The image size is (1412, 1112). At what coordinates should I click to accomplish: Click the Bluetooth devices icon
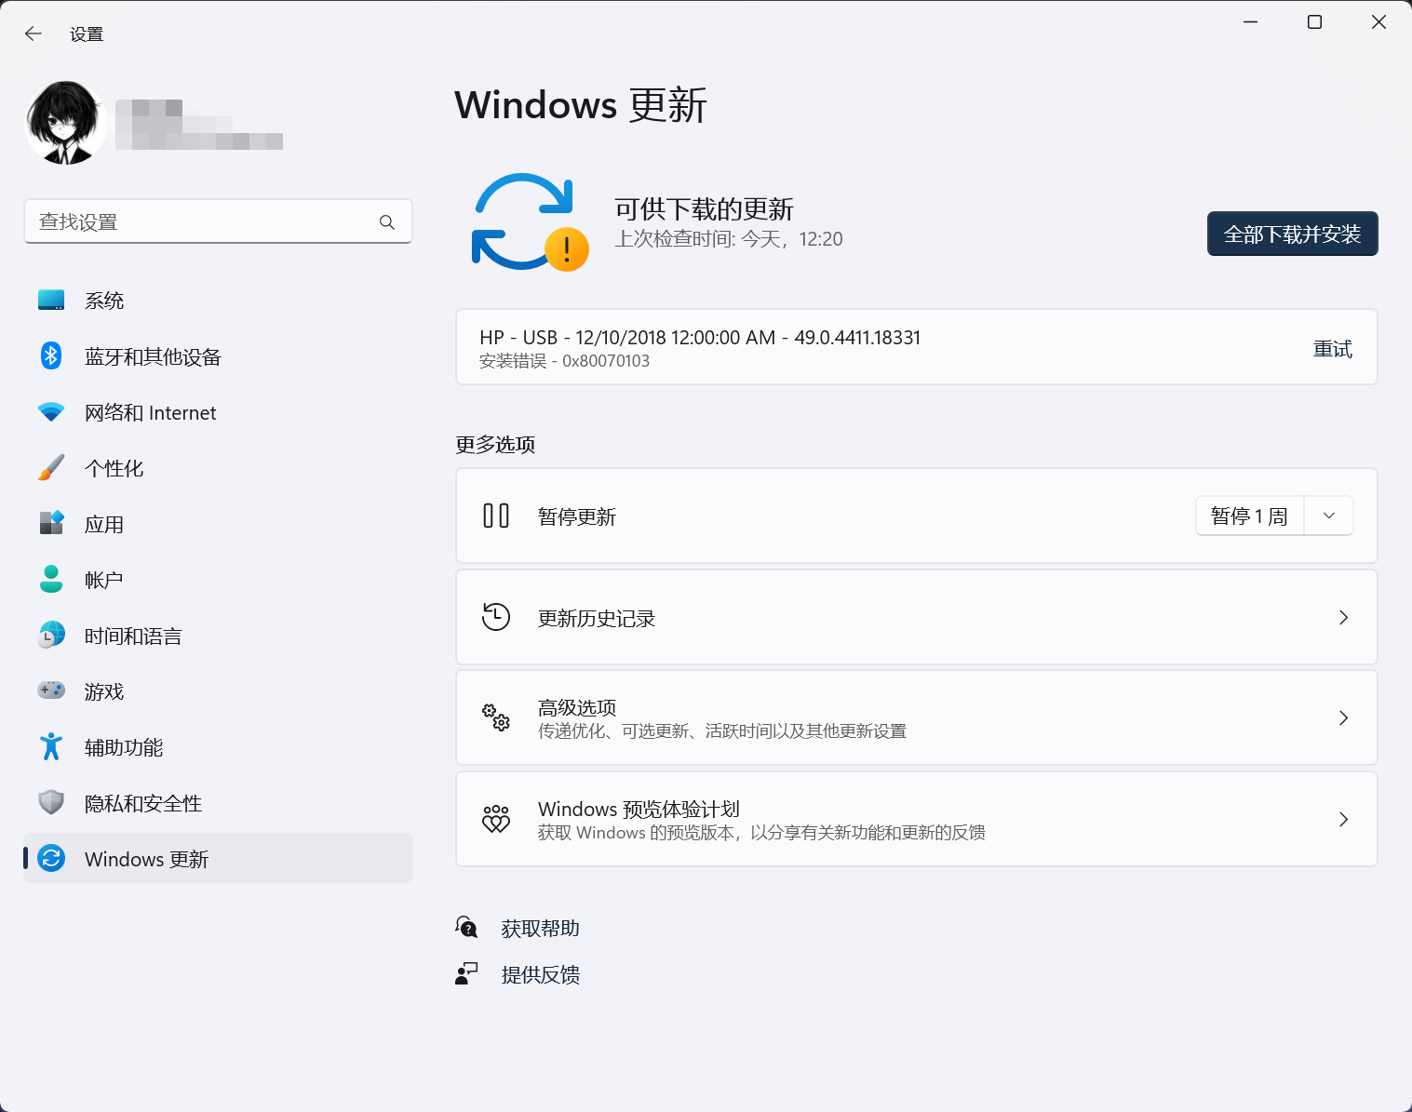point(50,356)
